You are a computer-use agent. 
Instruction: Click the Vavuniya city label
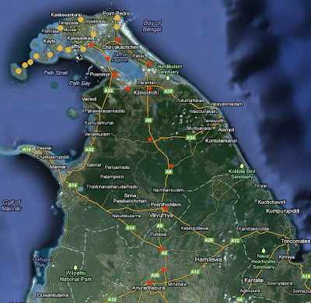tap(161, 215)
